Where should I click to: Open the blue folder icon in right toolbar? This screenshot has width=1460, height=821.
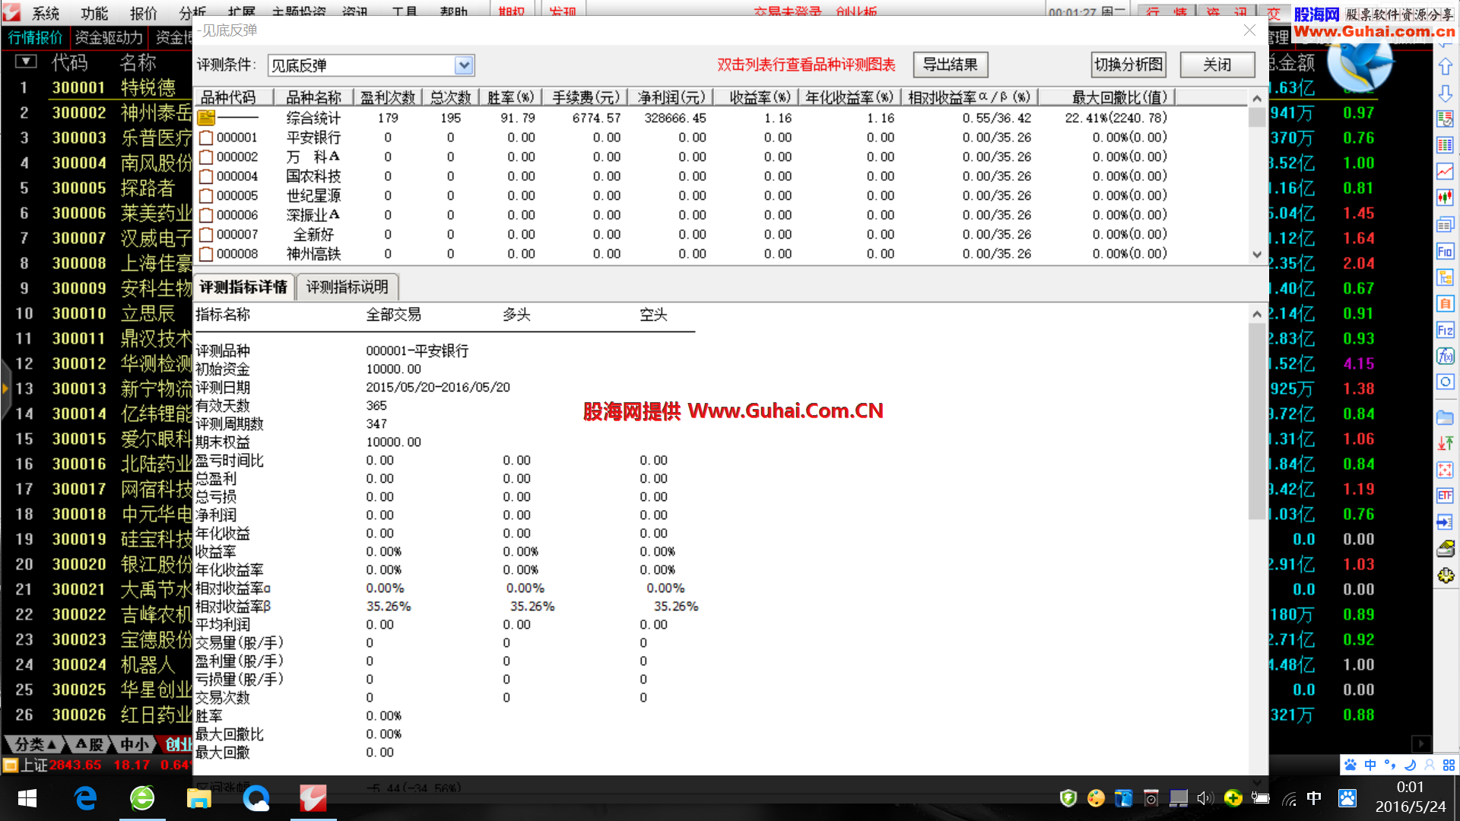1446,417
